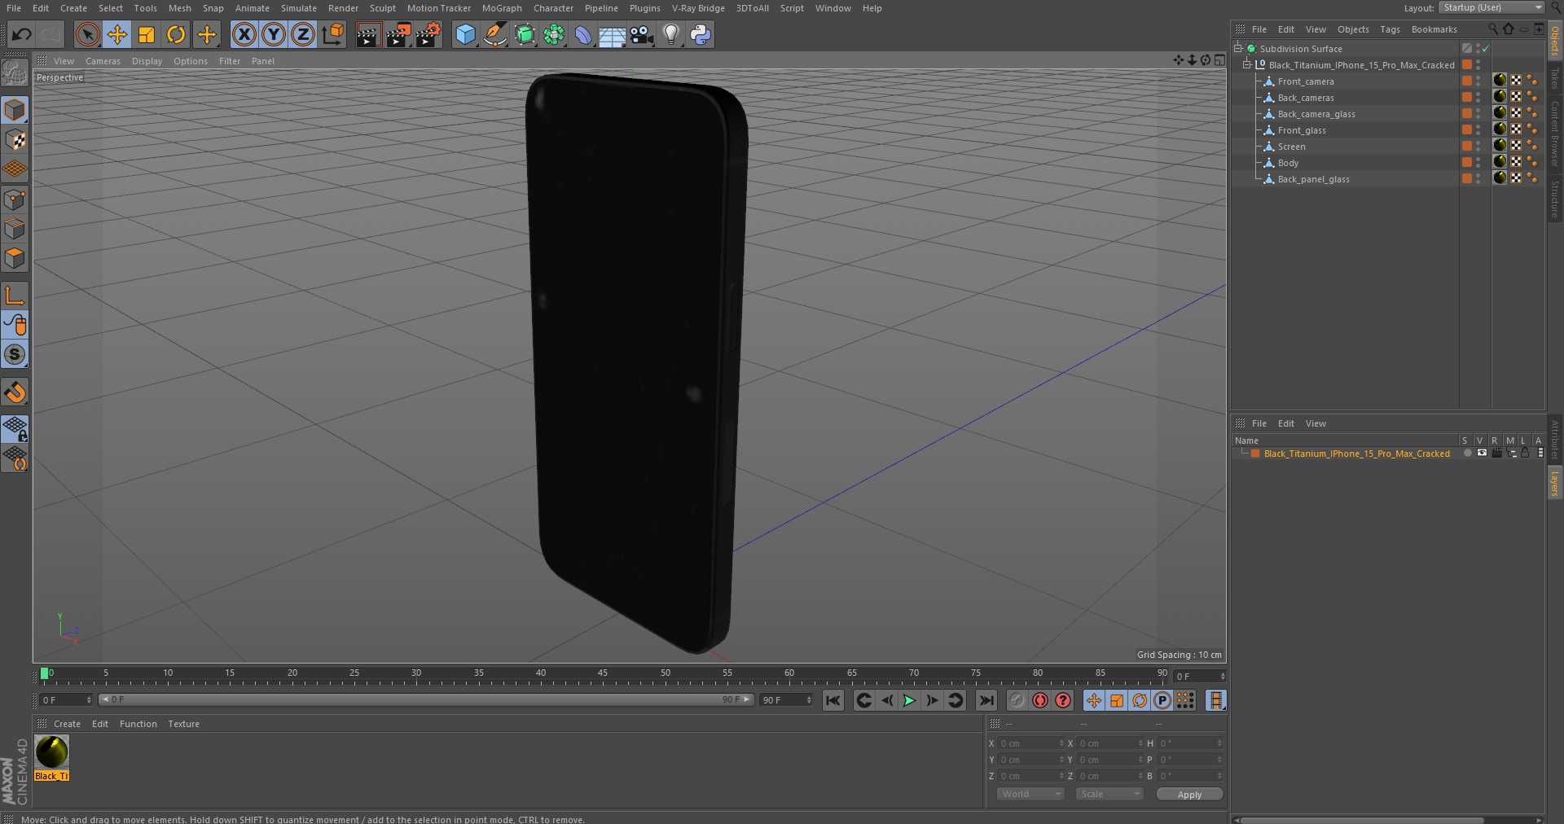Collapse Black_Titanium_IPhone_15_Pro_Max_Cracked object node
The width and height of the screenshot is (1564, 824).
(1247, 65)
